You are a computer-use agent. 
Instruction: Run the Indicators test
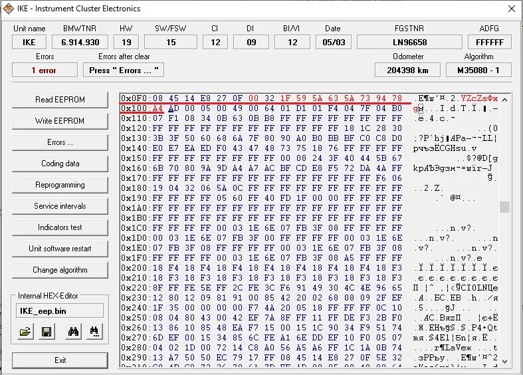(x=60, y=227)
